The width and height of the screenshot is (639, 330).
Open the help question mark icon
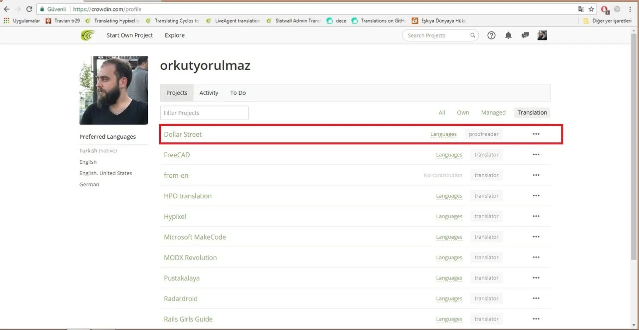[x=491, y=35]
